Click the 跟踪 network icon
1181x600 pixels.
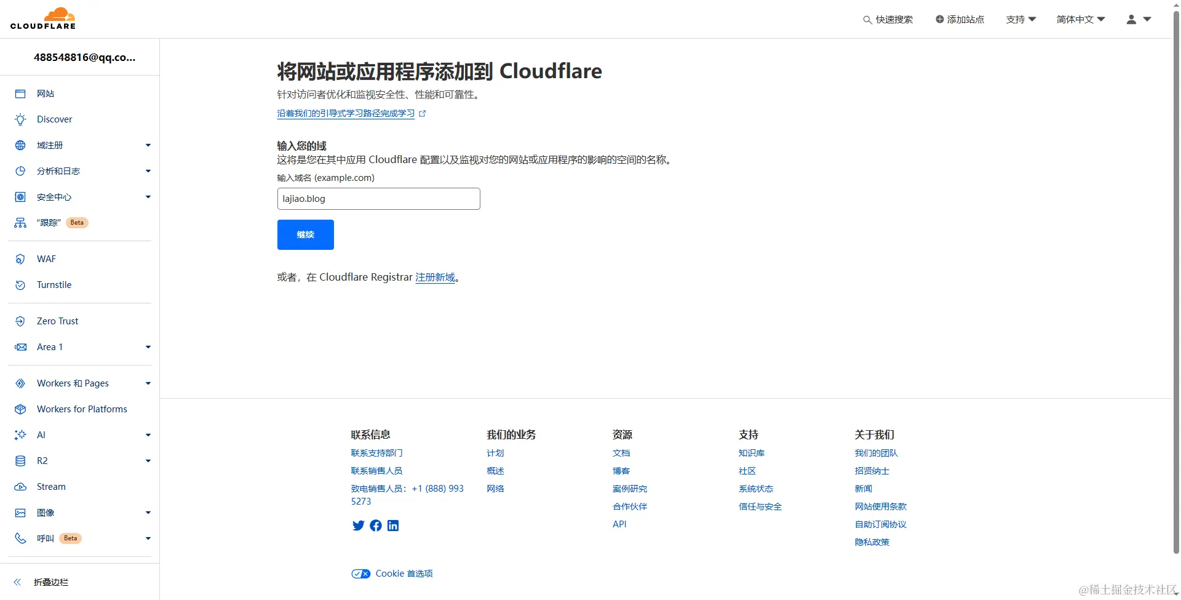pyautogui.click(x=20, y=223)
